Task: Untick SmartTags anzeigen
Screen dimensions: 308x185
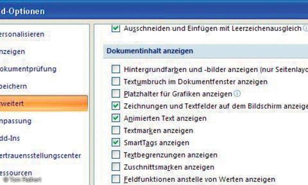Action: 116,143
